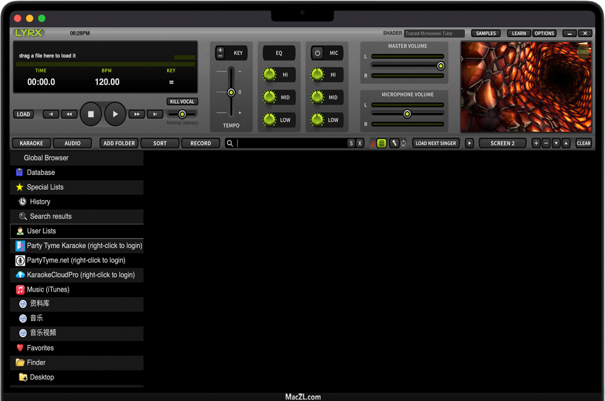Screen dimensions: 605x401
Task: Click the red music note icon
Action: coord(372,143)
